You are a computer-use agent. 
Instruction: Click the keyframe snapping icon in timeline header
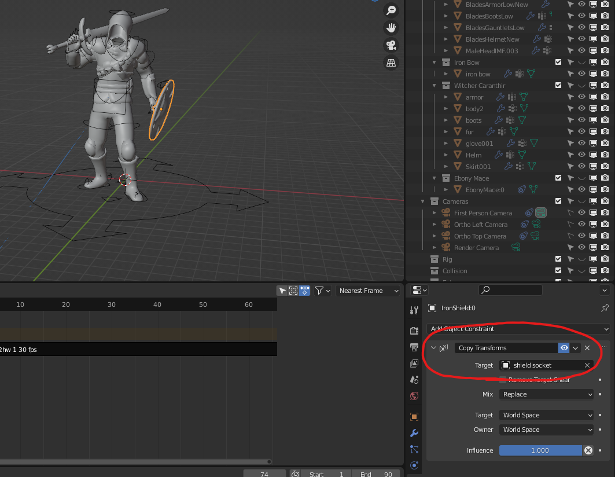point(304,291)
